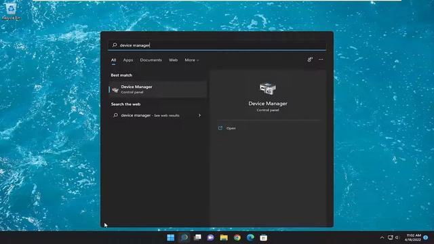Click the magnifier icon in search box
The height and width of the screenshot is (244, 434).
(115, 45)
